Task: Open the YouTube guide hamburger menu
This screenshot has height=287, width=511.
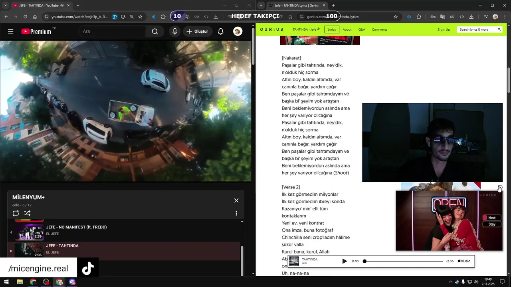Action: click(11, 31)
